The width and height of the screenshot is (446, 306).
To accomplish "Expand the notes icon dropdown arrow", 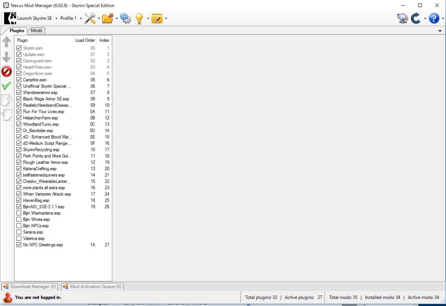I will click(x=166, y=19).
